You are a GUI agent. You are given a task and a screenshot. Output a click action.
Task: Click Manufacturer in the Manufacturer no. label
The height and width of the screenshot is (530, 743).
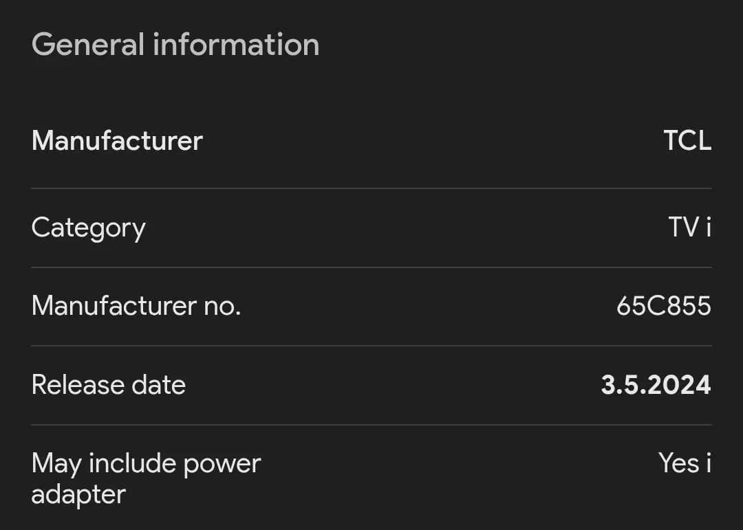114,306
